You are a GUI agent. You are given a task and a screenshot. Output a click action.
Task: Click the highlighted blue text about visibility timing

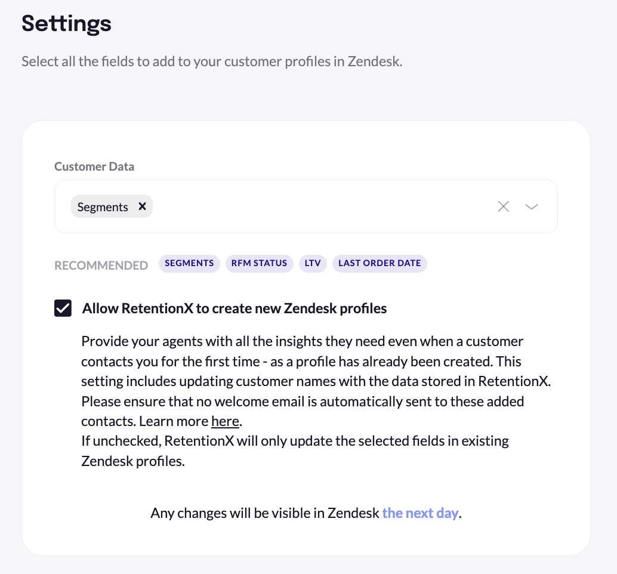pos(420,513)
